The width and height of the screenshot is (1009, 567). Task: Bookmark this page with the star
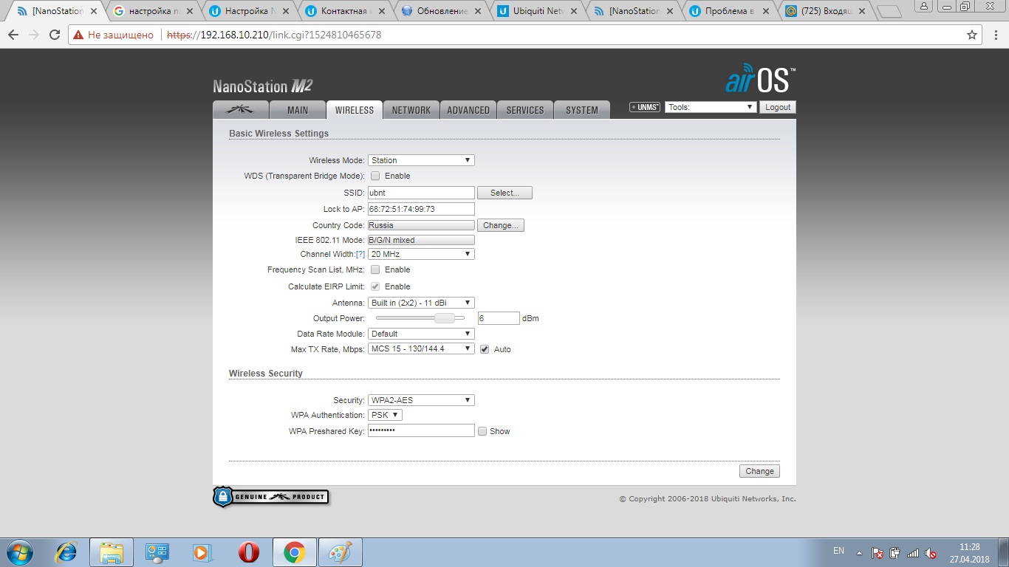click(x=972, y=35)
